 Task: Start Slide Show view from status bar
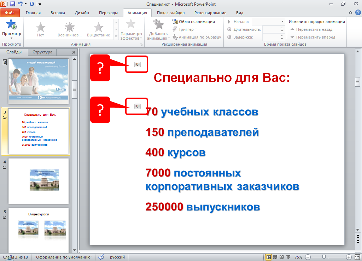click(x=288, y=257)
